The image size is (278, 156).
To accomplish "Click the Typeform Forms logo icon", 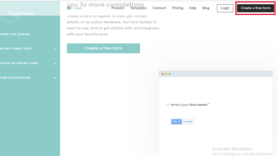I will (x=69, y=8).
